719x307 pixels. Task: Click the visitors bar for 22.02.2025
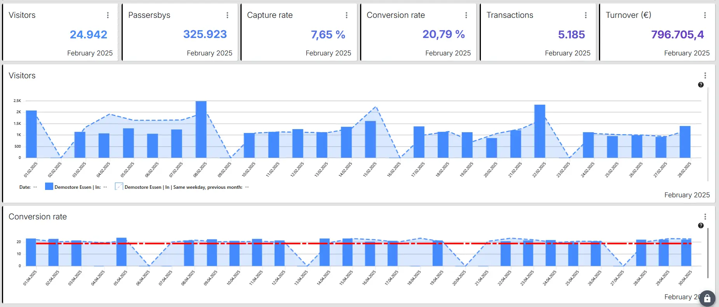540,131
